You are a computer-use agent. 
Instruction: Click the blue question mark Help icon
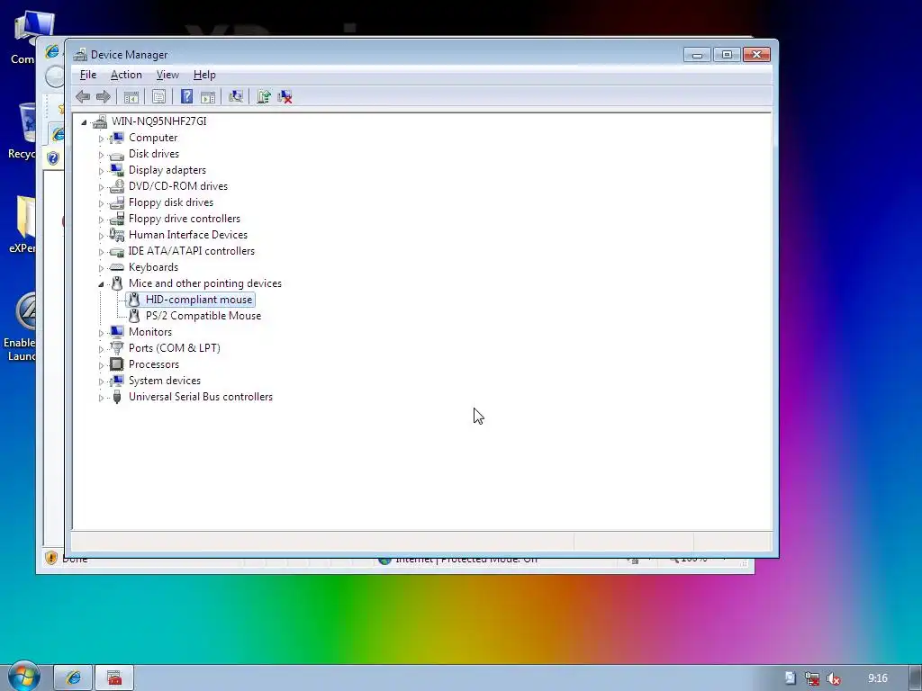coord(186,96)
